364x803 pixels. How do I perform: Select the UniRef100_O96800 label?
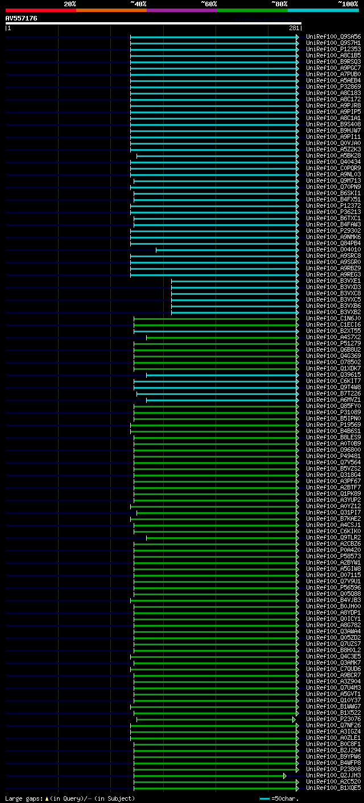coord(333,450)
